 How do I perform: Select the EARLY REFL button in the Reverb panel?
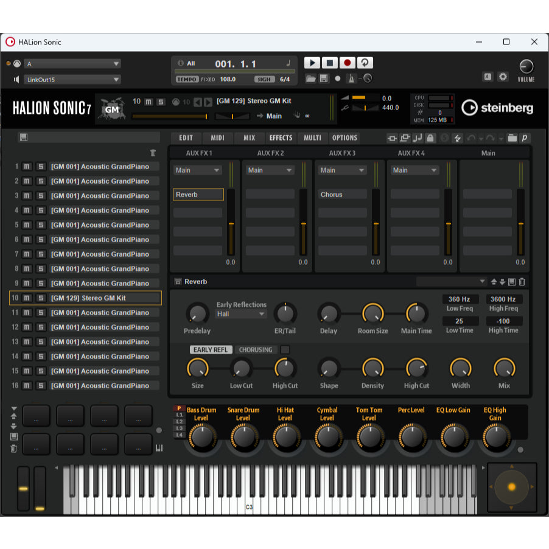pyautogui.click(x=211, y=350)
